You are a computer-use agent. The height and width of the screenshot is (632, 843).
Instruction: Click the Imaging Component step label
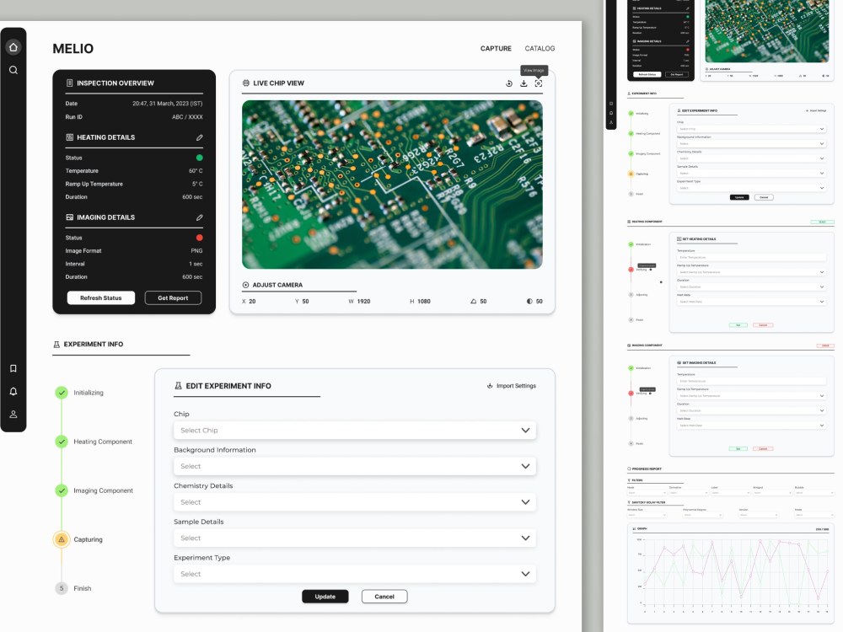(103, 490)
